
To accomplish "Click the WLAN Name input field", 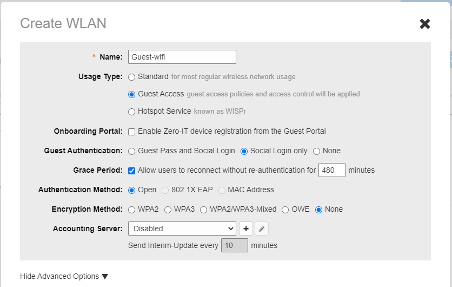I will coord(182,57).
